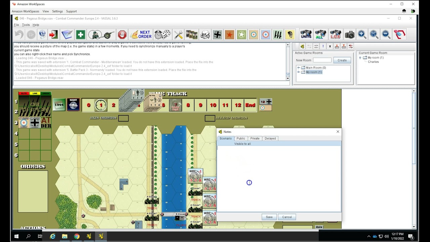Click the NIGHT counter on time track
The height and width of the screenshot is (242, 430).
coord(73,105)
